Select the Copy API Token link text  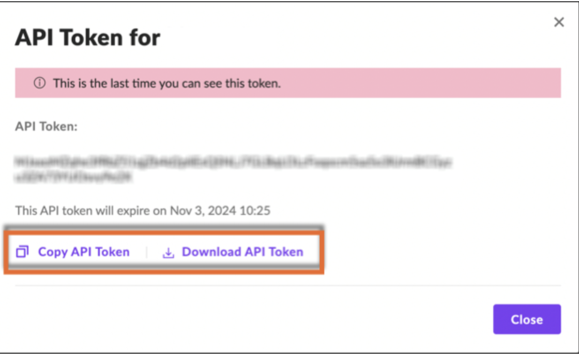83,252
